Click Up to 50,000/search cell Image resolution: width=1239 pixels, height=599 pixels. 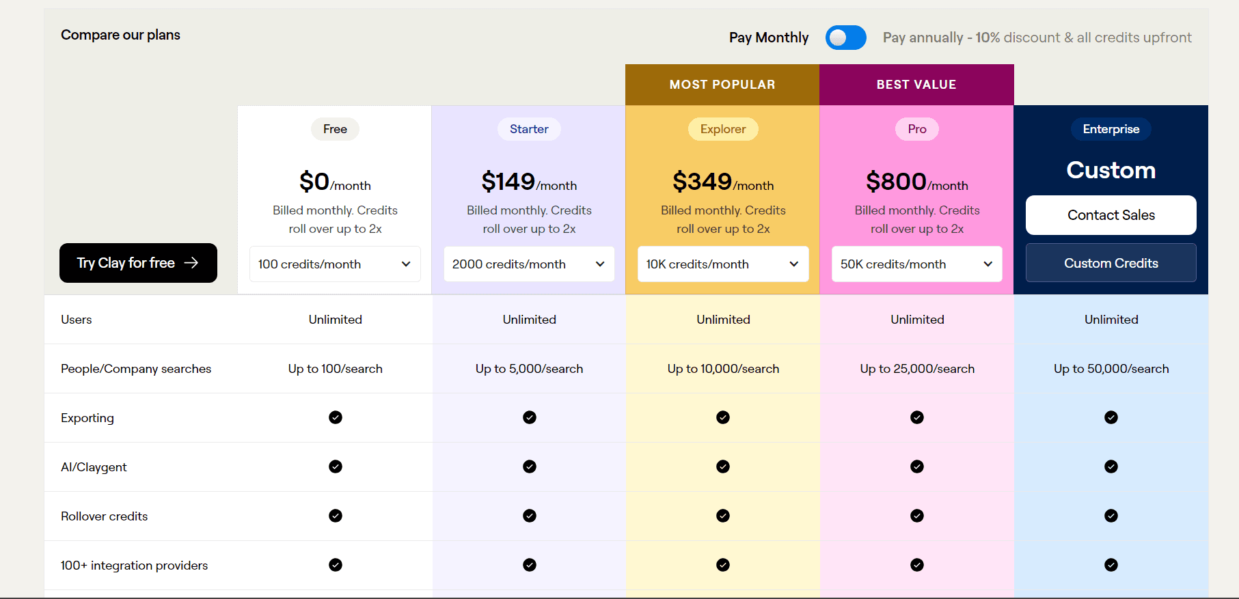(x=1111, y=369)
